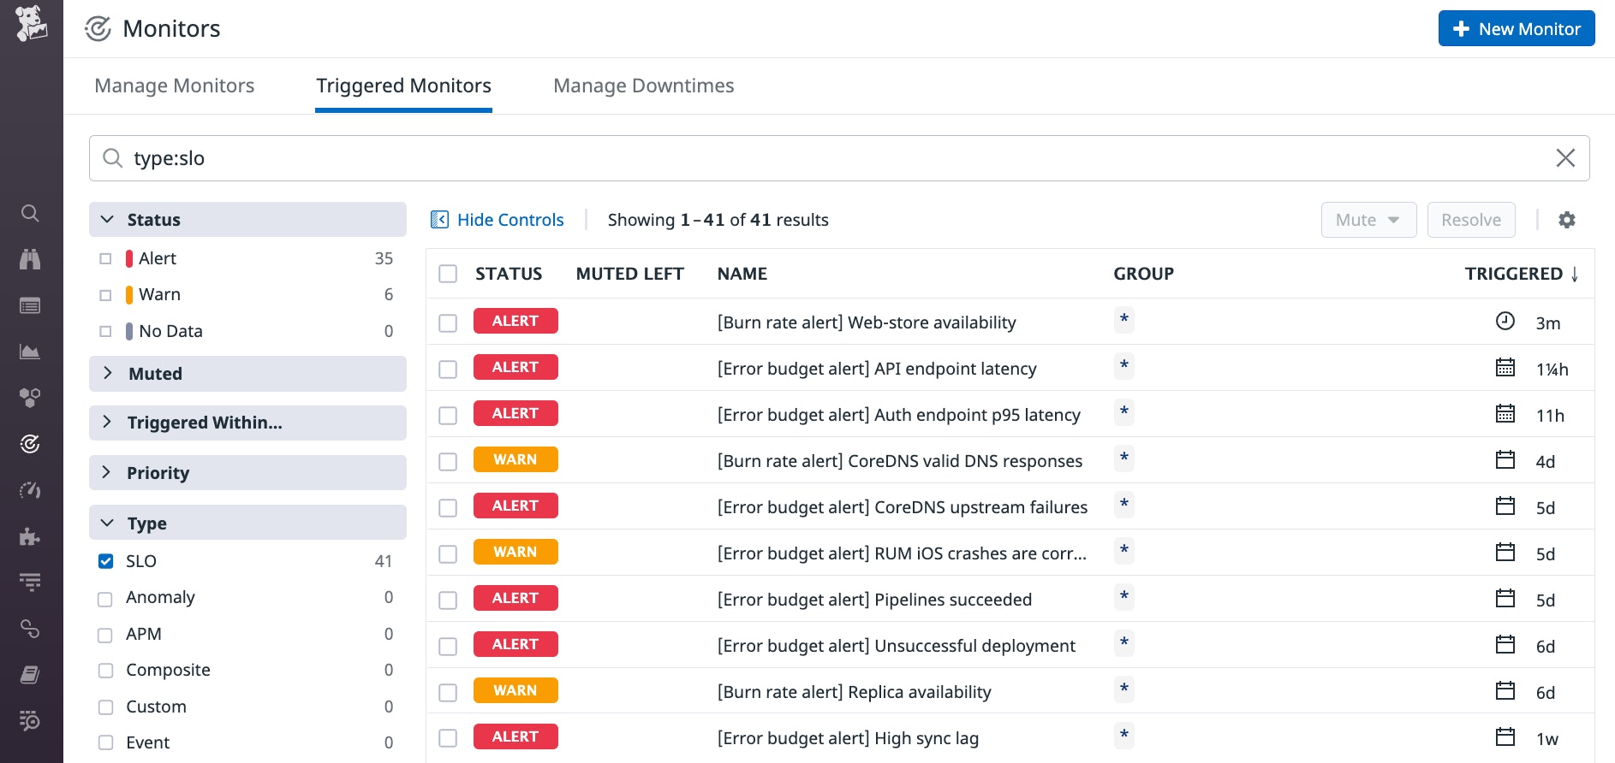The height and width of the screenshot is (763, 1615).
Task: Open the binoculars watchdog icon
Action: pos(30,259)
